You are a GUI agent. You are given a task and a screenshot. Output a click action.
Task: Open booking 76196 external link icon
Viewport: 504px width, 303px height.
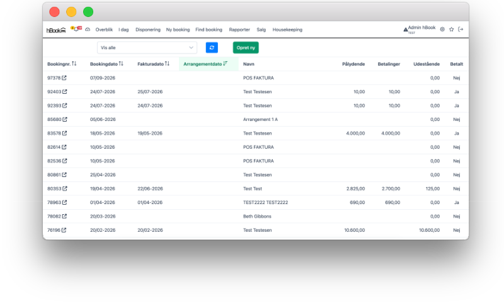click(x=64, y=230)
